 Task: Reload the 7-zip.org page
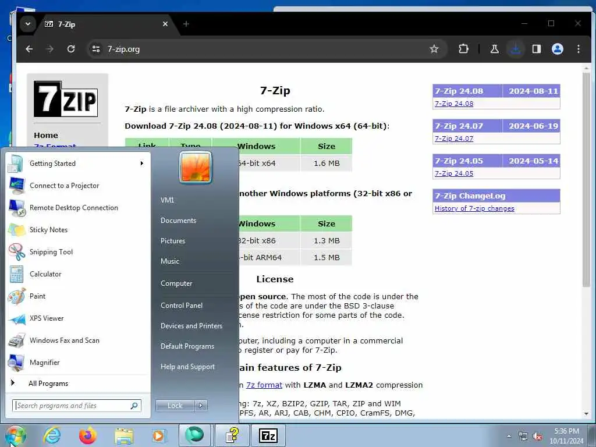[x=70, y=49]
